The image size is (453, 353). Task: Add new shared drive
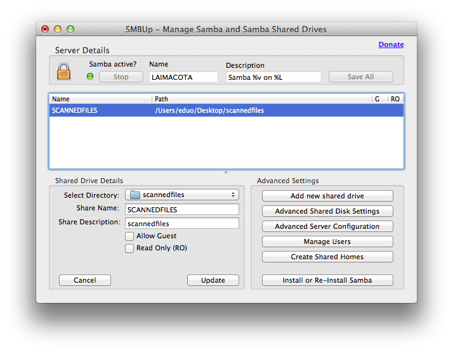[327, 196]
